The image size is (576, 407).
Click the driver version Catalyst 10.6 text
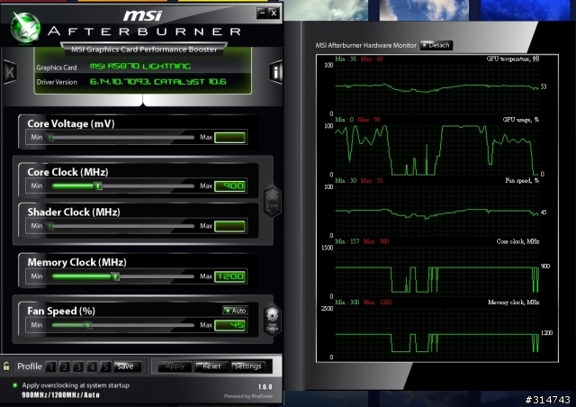click(x=158, y=82)
